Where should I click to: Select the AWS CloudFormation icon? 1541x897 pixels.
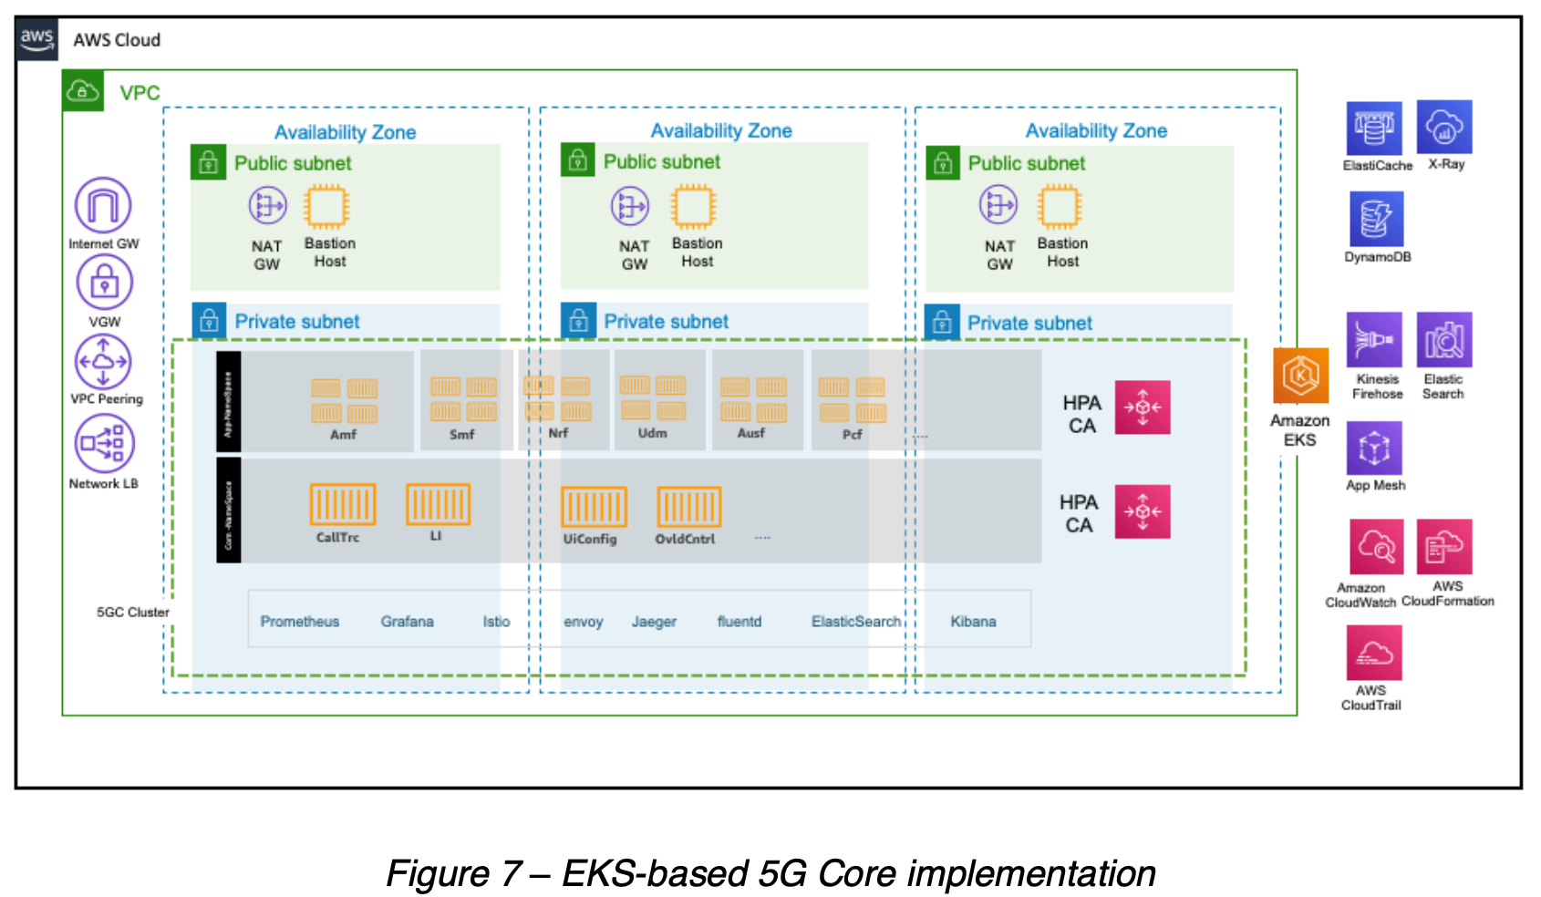pos(1444,546)
